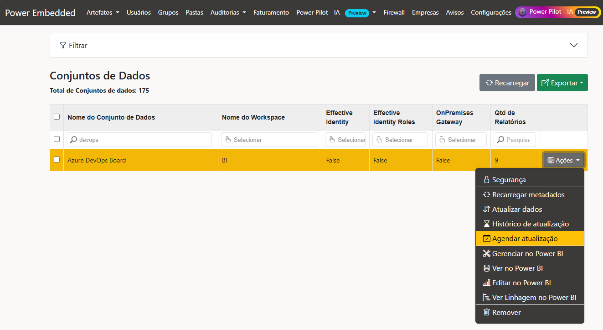This screenshot has width=603, height=330.
Task: Click the lineage icon for Ver Linhagem
Action: tap(486, 298)
